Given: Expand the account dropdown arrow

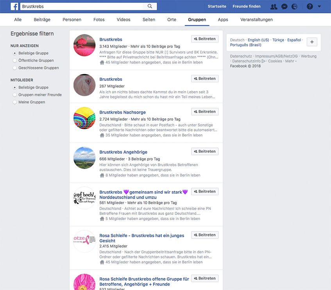Looking at the screenshot, I should tap(319, 7).
